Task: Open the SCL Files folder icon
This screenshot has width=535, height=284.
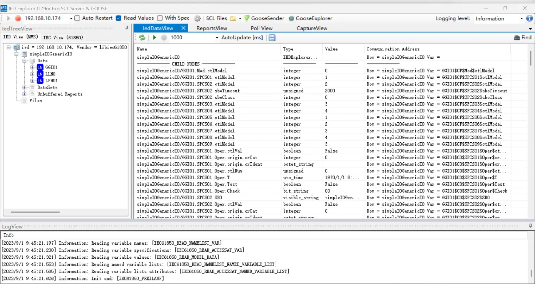Action: [233, 18]
